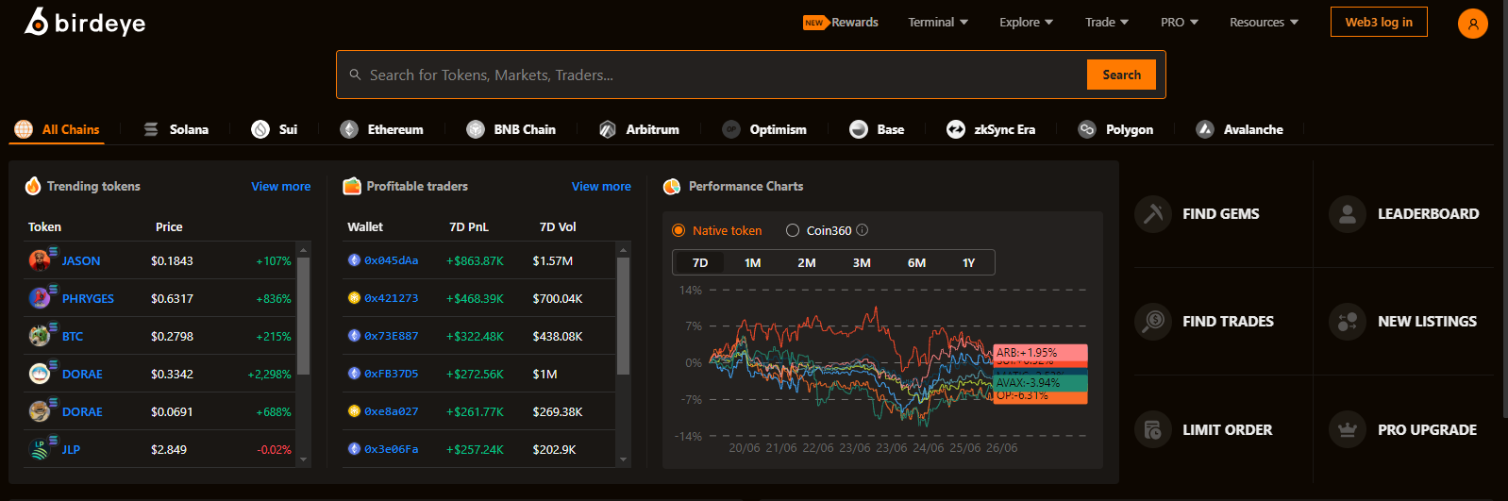Viewport: 1508px width, 501px height.
Task: Click the Find Trades magnifier icon
Action: pyautogui.click(x=1152, y=322)
